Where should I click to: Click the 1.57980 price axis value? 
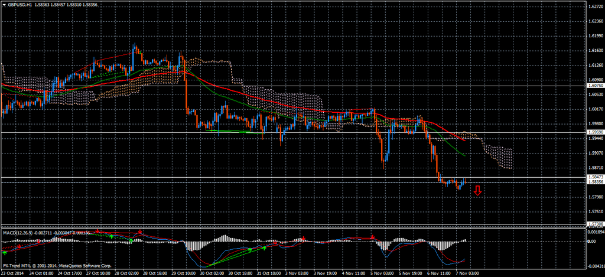(x=596, y=197)
